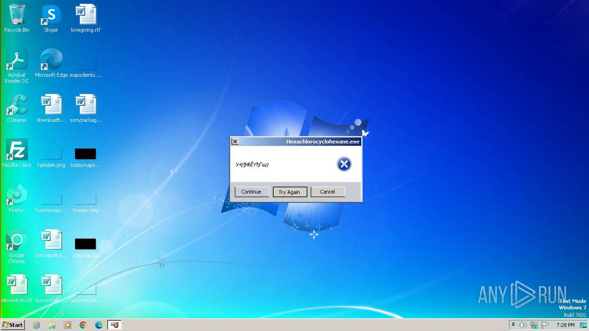Open Chrome from the taskbar

83,325
